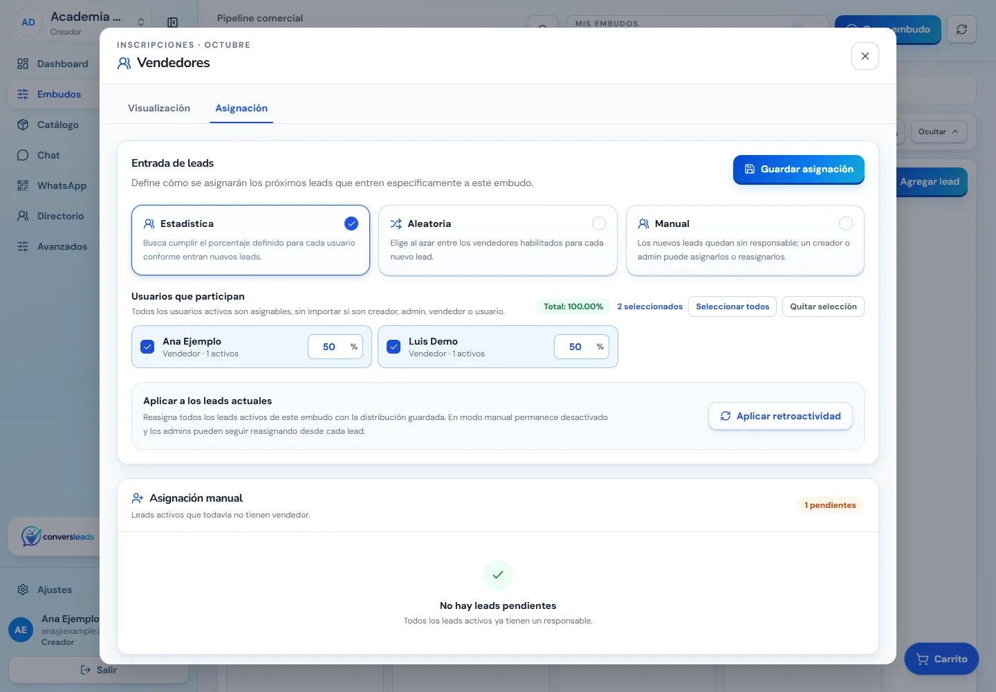Image resolution: width=996 pixels, height=692 pixels.
Task: Click the Total: 100.00% indicator
Action: click(573, 307)
